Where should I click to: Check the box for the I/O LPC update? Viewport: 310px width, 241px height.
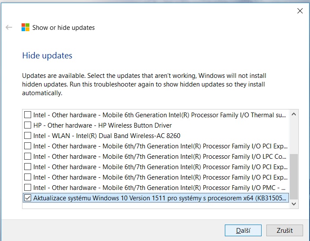28,156
